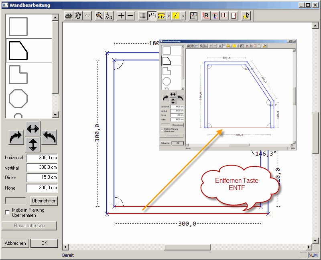Click the recycle bin delete icon
Image resolution: width=321 pixels, height=260 pixels.
click(78, 16)
